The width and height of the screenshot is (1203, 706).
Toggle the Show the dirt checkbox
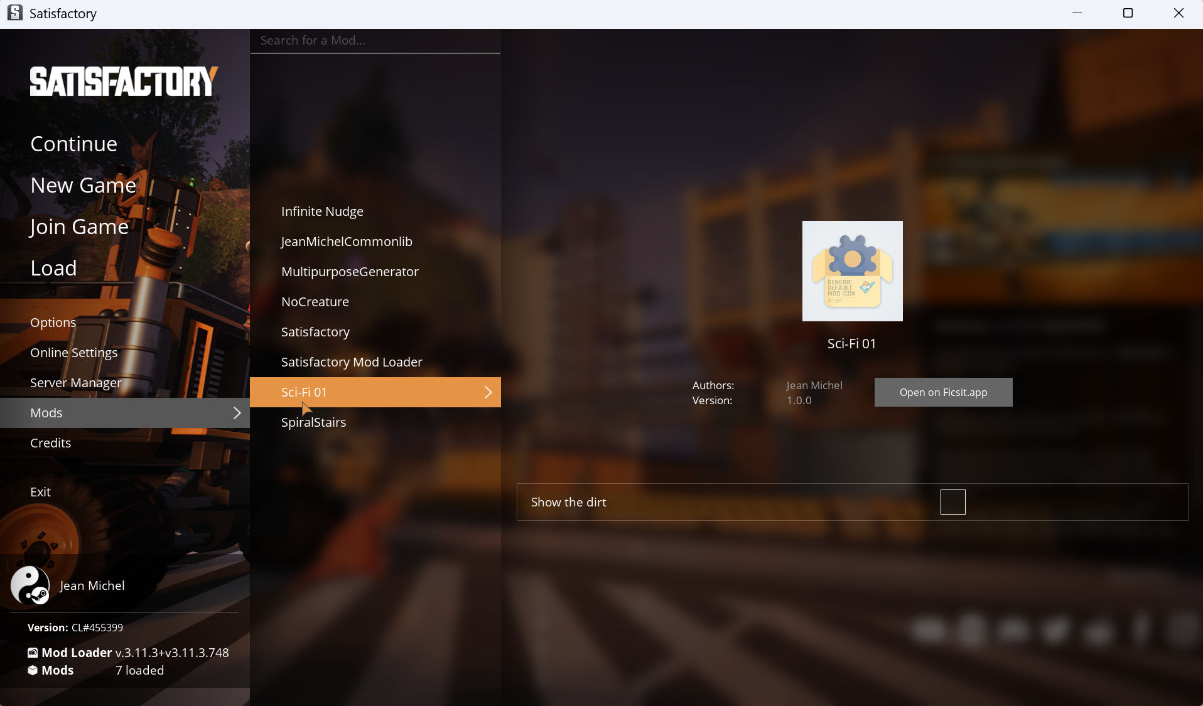coord(952,502)
